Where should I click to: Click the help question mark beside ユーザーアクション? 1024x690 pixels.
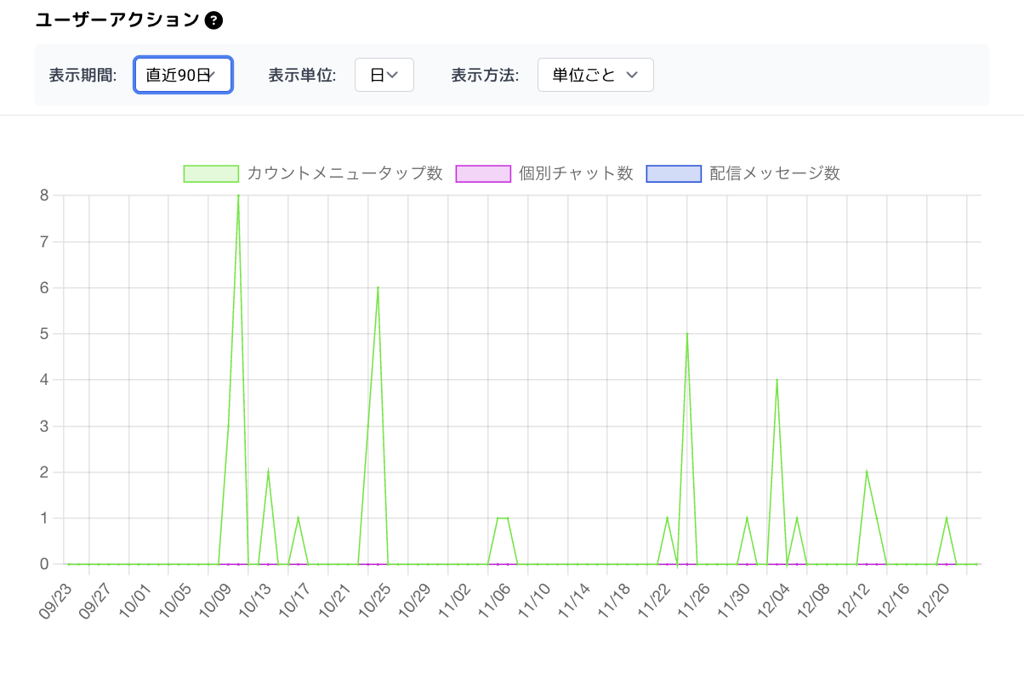214,20
